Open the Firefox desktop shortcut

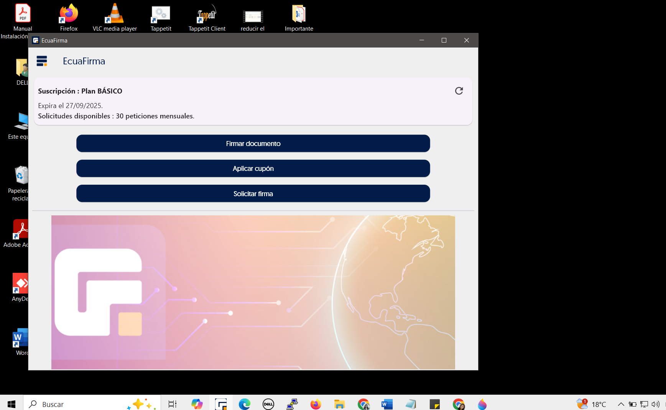point(69,18)
